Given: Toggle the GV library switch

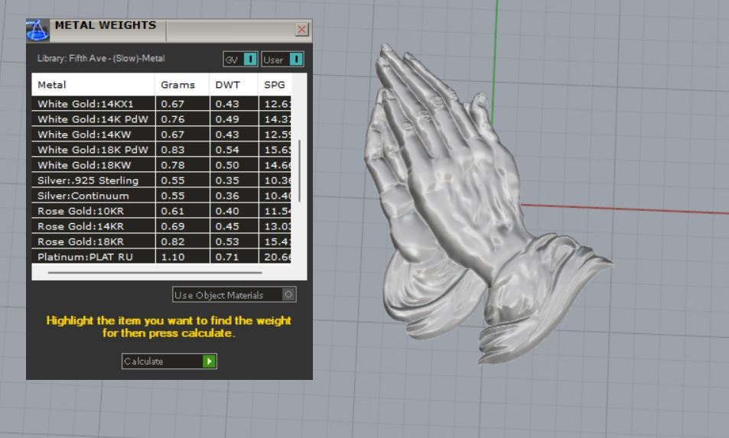Looking at the screenshot, I should 240,60.
